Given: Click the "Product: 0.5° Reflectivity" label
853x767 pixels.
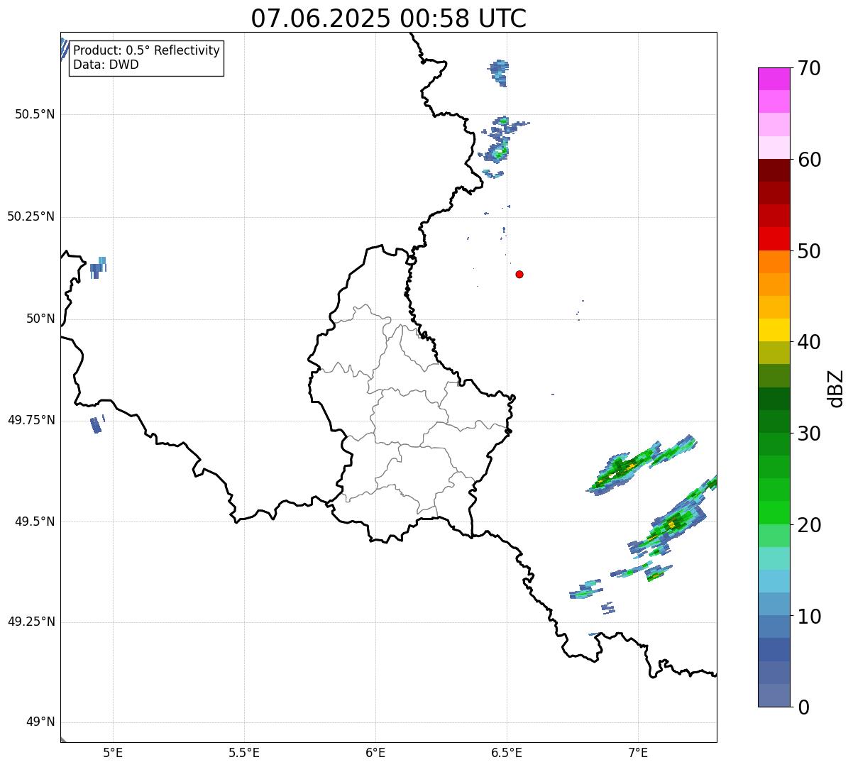Looking at the screenshot, I should tap(146, 51).
